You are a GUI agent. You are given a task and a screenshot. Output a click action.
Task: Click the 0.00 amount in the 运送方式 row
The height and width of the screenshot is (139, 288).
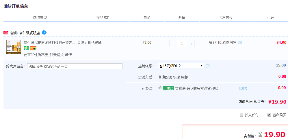(x=282, y=77)
